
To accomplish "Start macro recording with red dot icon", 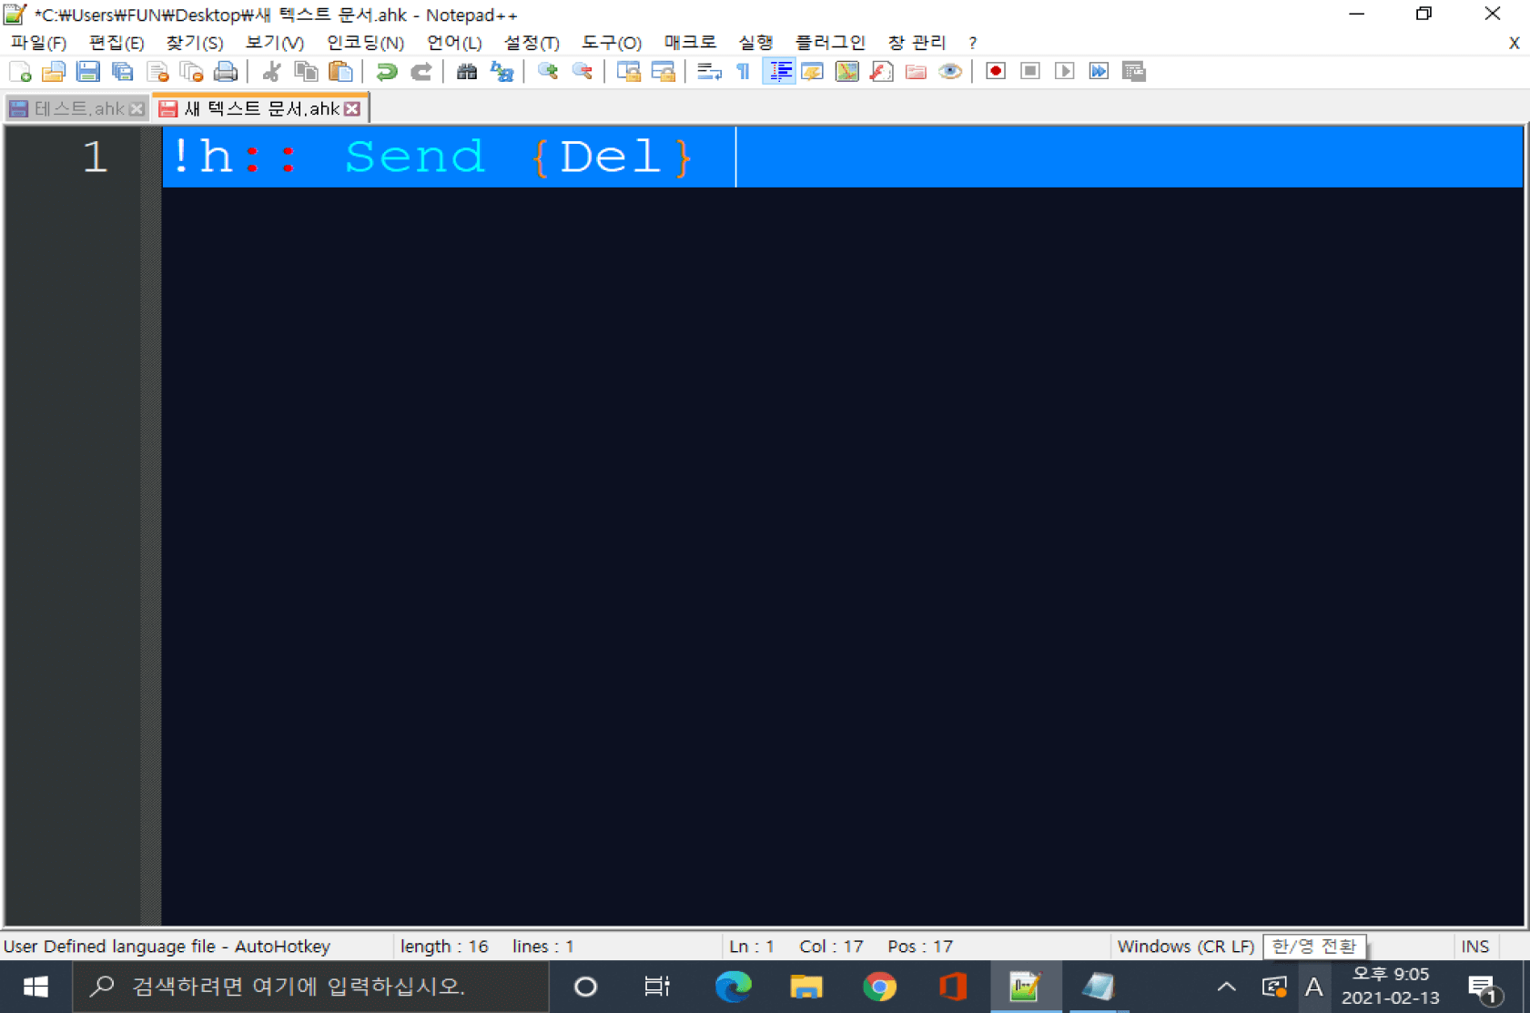I will [995, 72].
